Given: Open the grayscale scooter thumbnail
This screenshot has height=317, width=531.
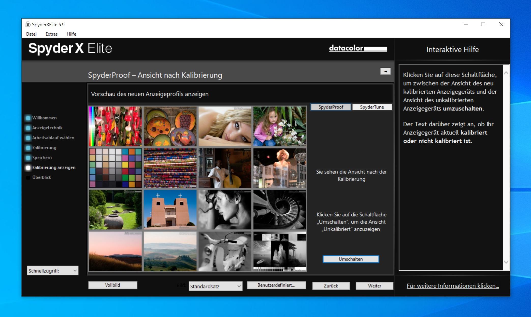Looking at the screenshot, I should [x=225, y=251].
